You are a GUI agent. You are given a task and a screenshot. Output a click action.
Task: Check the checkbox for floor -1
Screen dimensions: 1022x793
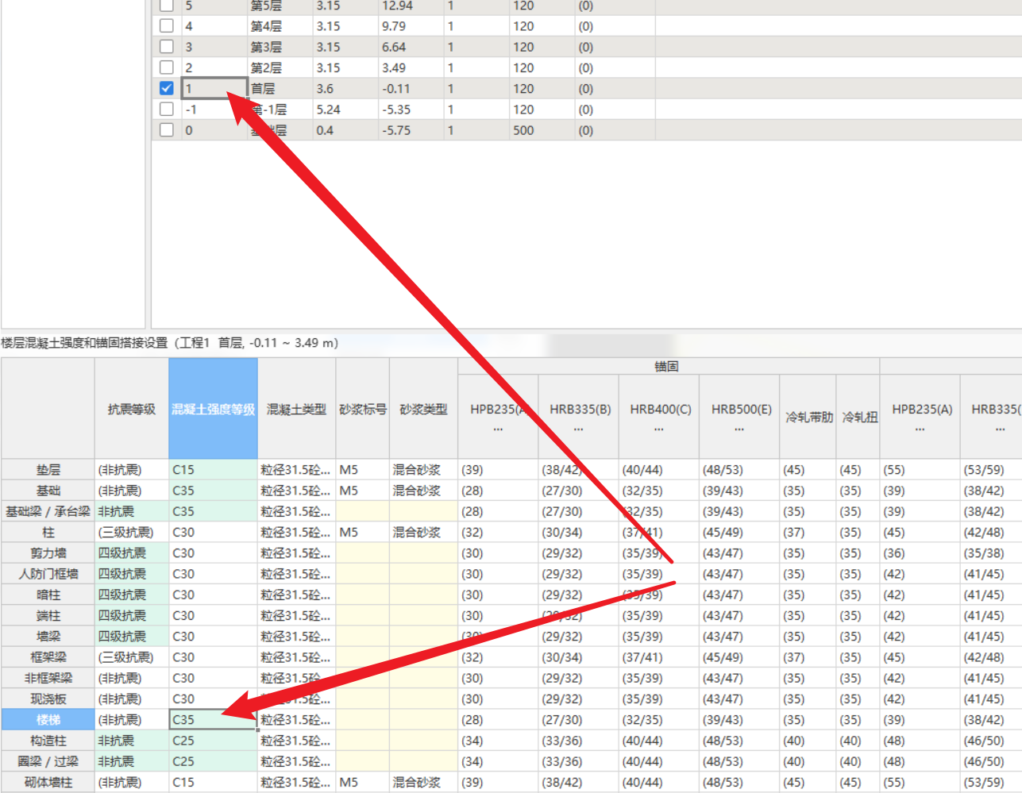coord(167,109)
